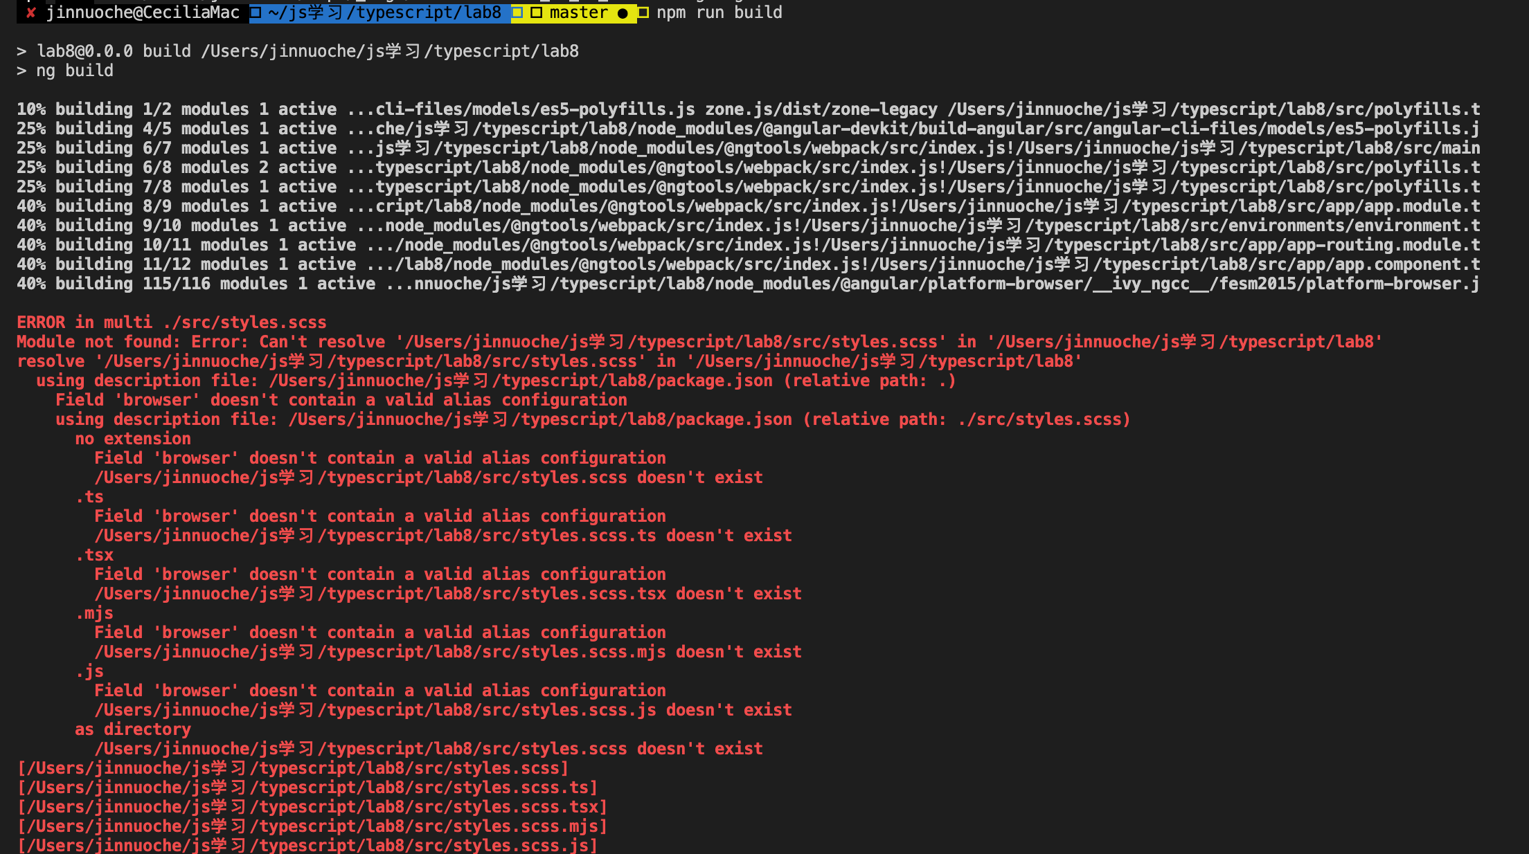Click bracketed path ending 'styles.scss.ts]'

click(x=307, y=788)
